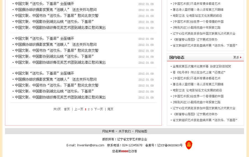Open 关于我们 in footer bar
The image size is (249, 157).
point(124,131)
